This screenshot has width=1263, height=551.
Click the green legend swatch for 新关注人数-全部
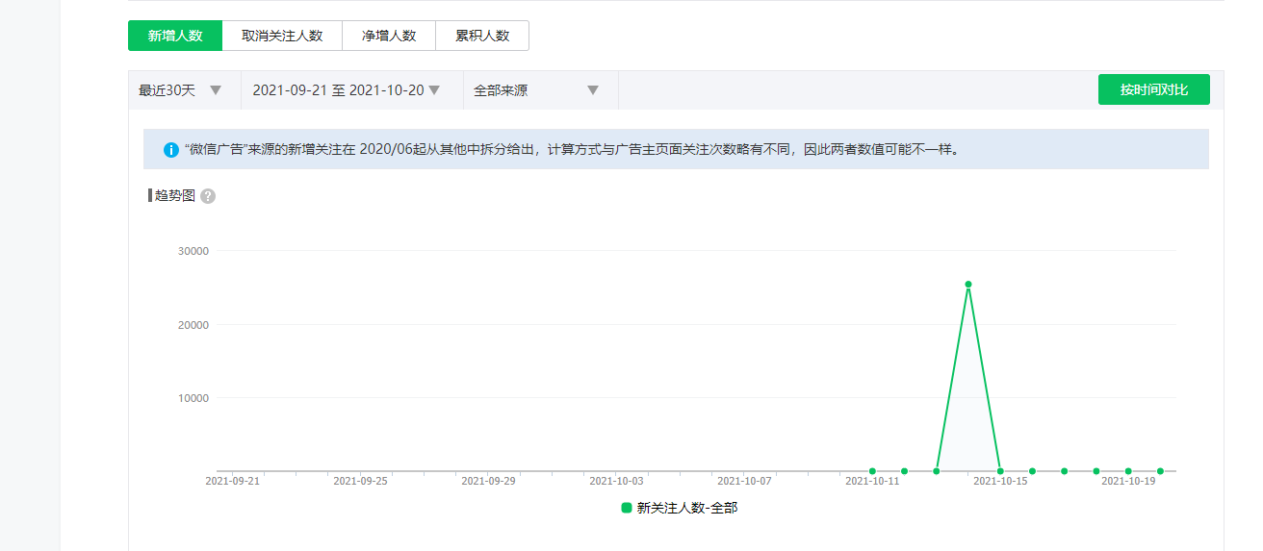[x=627, y=508]
